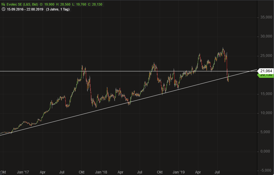This screenshot has height=175, width=274.
Task: Click the low value L: 19,760
Action: (79, 4)
